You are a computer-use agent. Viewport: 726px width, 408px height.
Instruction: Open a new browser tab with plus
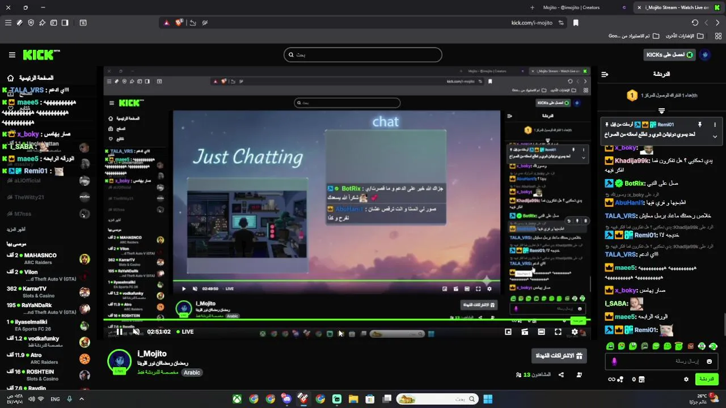pyautogui.click(x=532, y=7)
